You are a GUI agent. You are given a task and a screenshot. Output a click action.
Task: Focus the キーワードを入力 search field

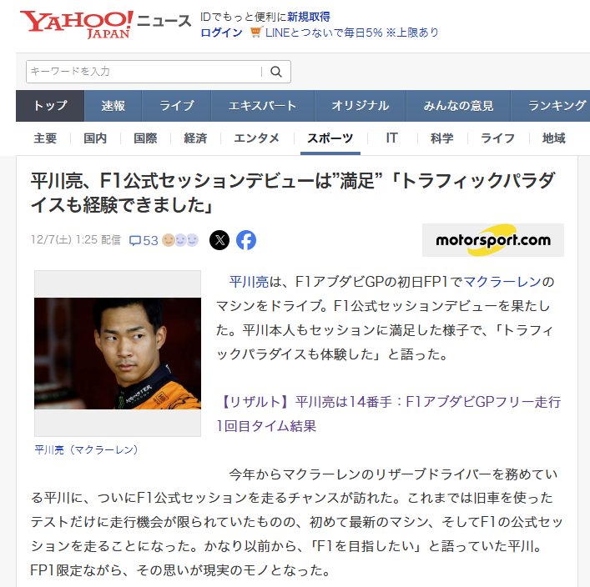[144, 72]
